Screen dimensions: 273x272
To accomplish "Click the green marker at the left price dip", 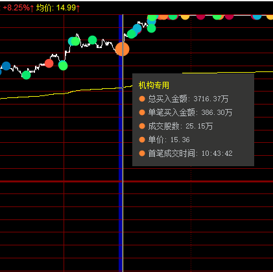I will (27, 75).
